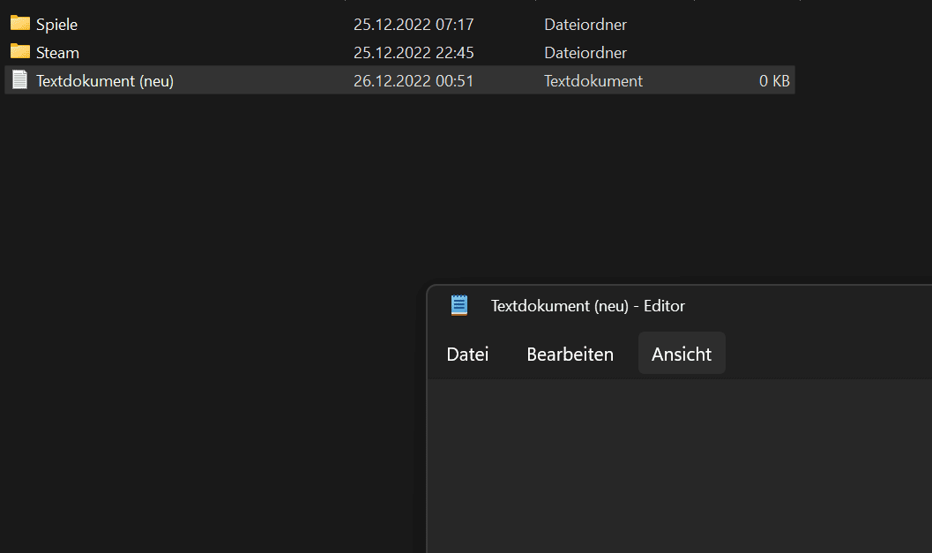Image resolution: width=932 pixels, height=553 pixels.
Task: Open the Datei menu
Action: [x=467, y=355]
